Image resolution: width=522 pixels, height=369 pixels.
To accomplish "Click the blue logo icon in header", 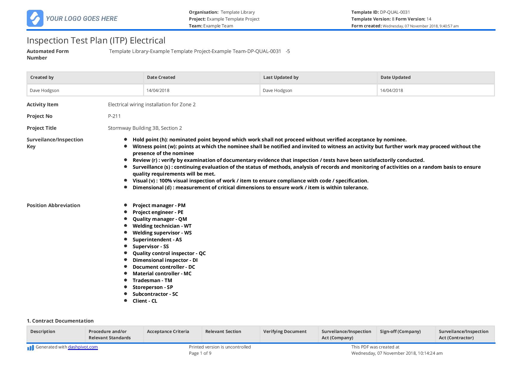I will (35, 18).
